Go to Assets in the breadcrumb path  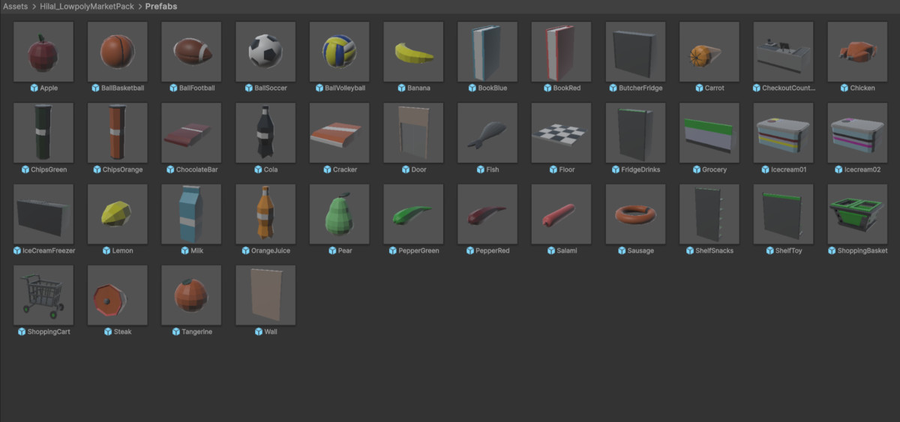[x=15, y=7]
